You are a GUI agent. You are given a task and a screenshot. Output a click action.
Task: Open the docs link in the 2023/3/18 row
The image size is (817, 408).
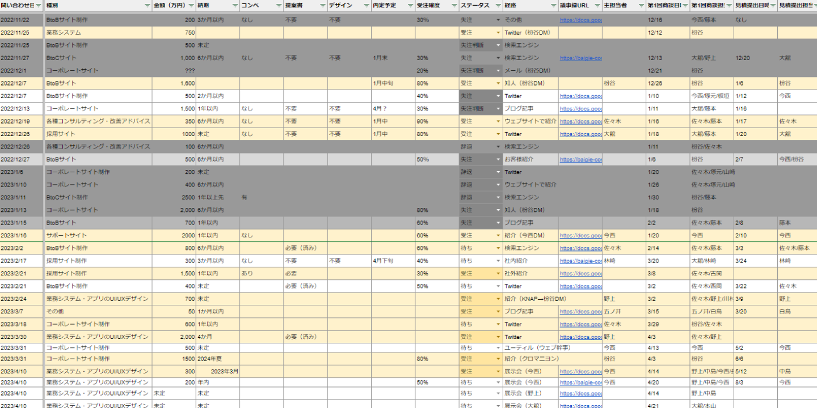(x=580, y=324)
